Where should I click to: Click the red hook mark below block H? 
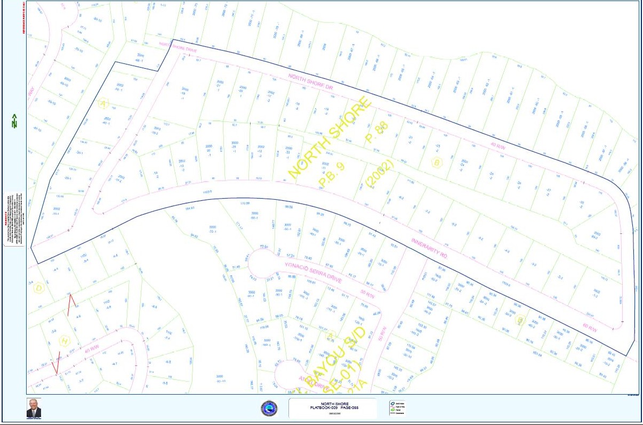(x=56, y=362)
